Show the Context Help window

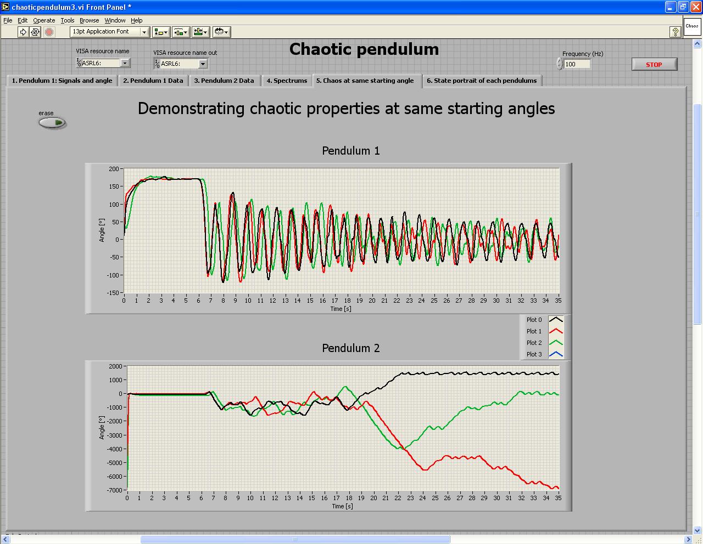pos(676,32)
